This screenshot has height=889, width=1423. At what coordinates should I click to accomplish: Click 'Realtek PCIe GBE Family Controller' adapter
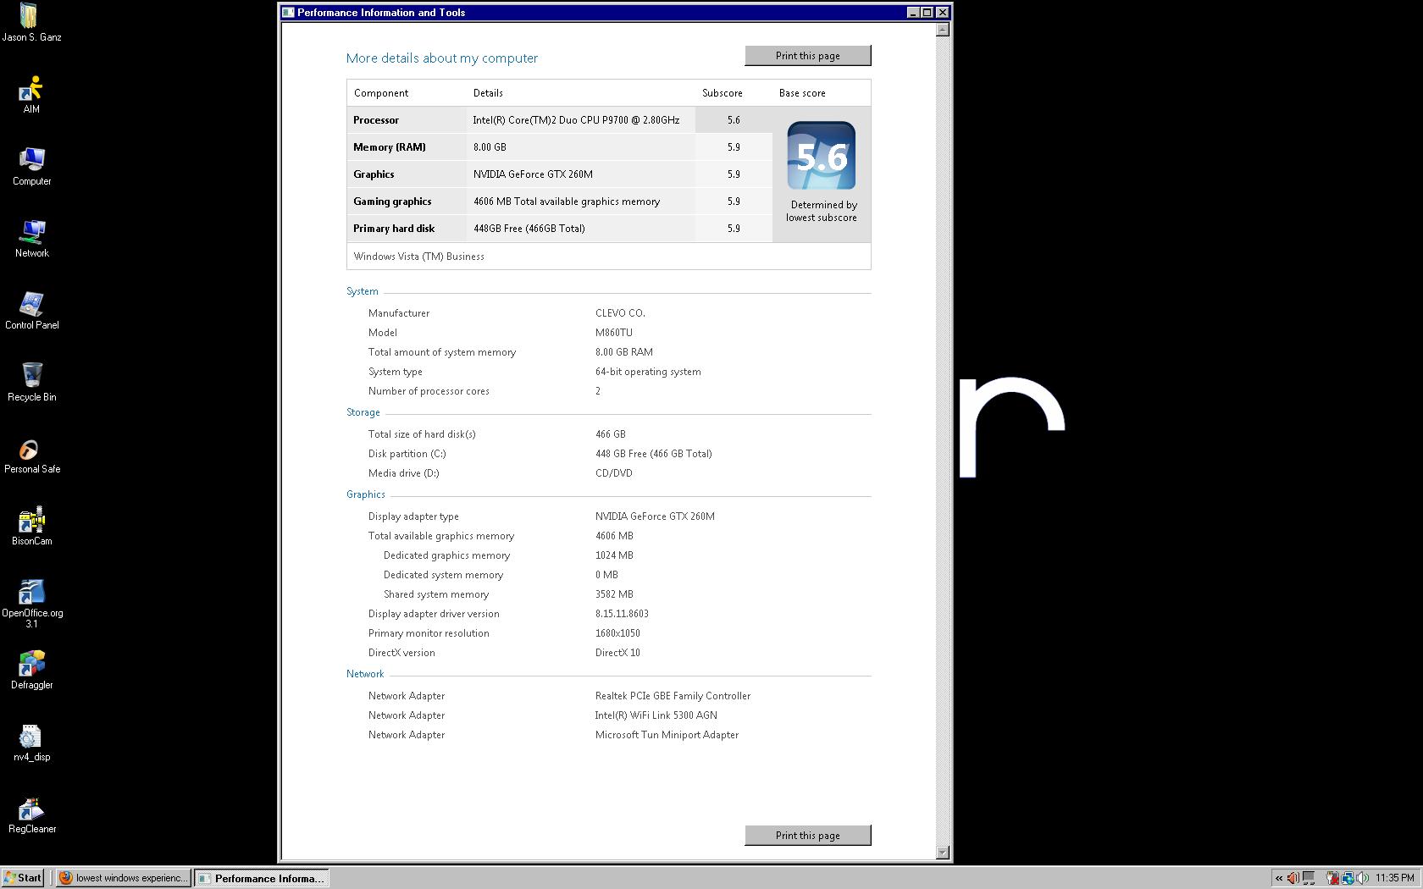(673, 696)
